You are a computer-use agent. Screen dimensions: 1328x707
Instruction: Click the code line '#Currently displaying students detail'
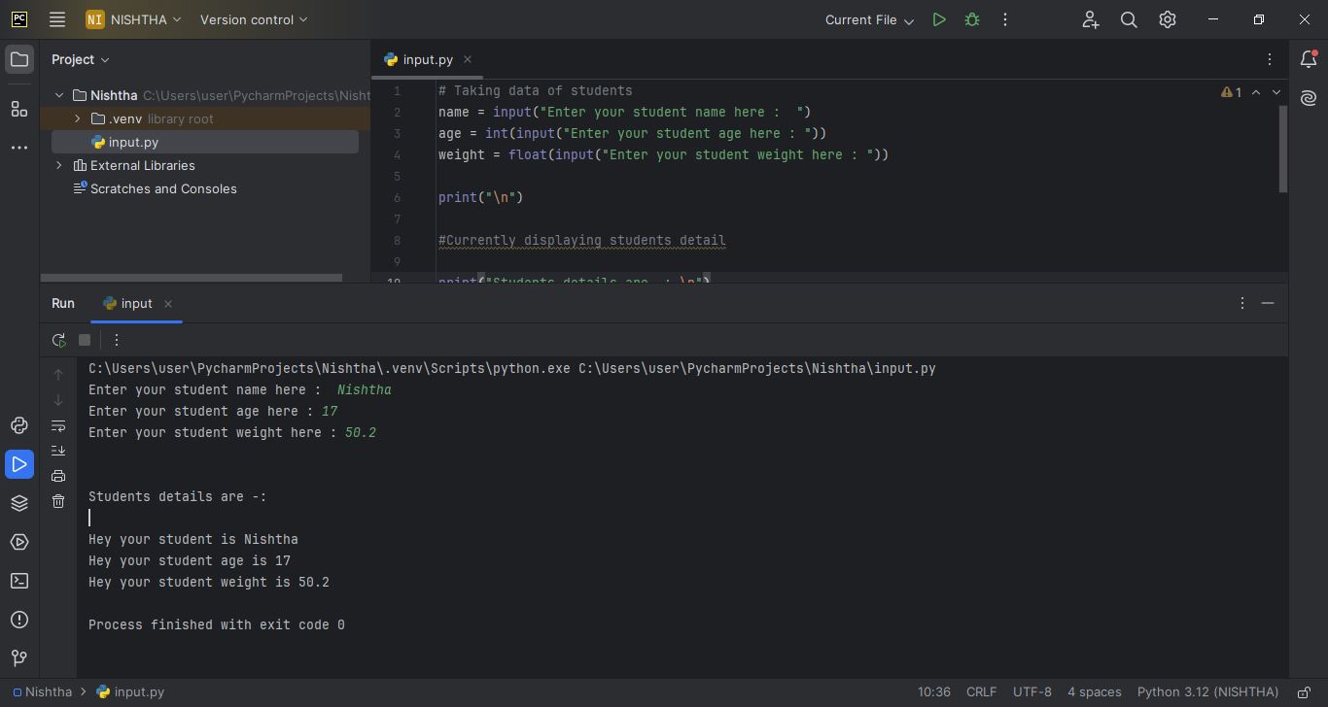[x=581, y=240]
